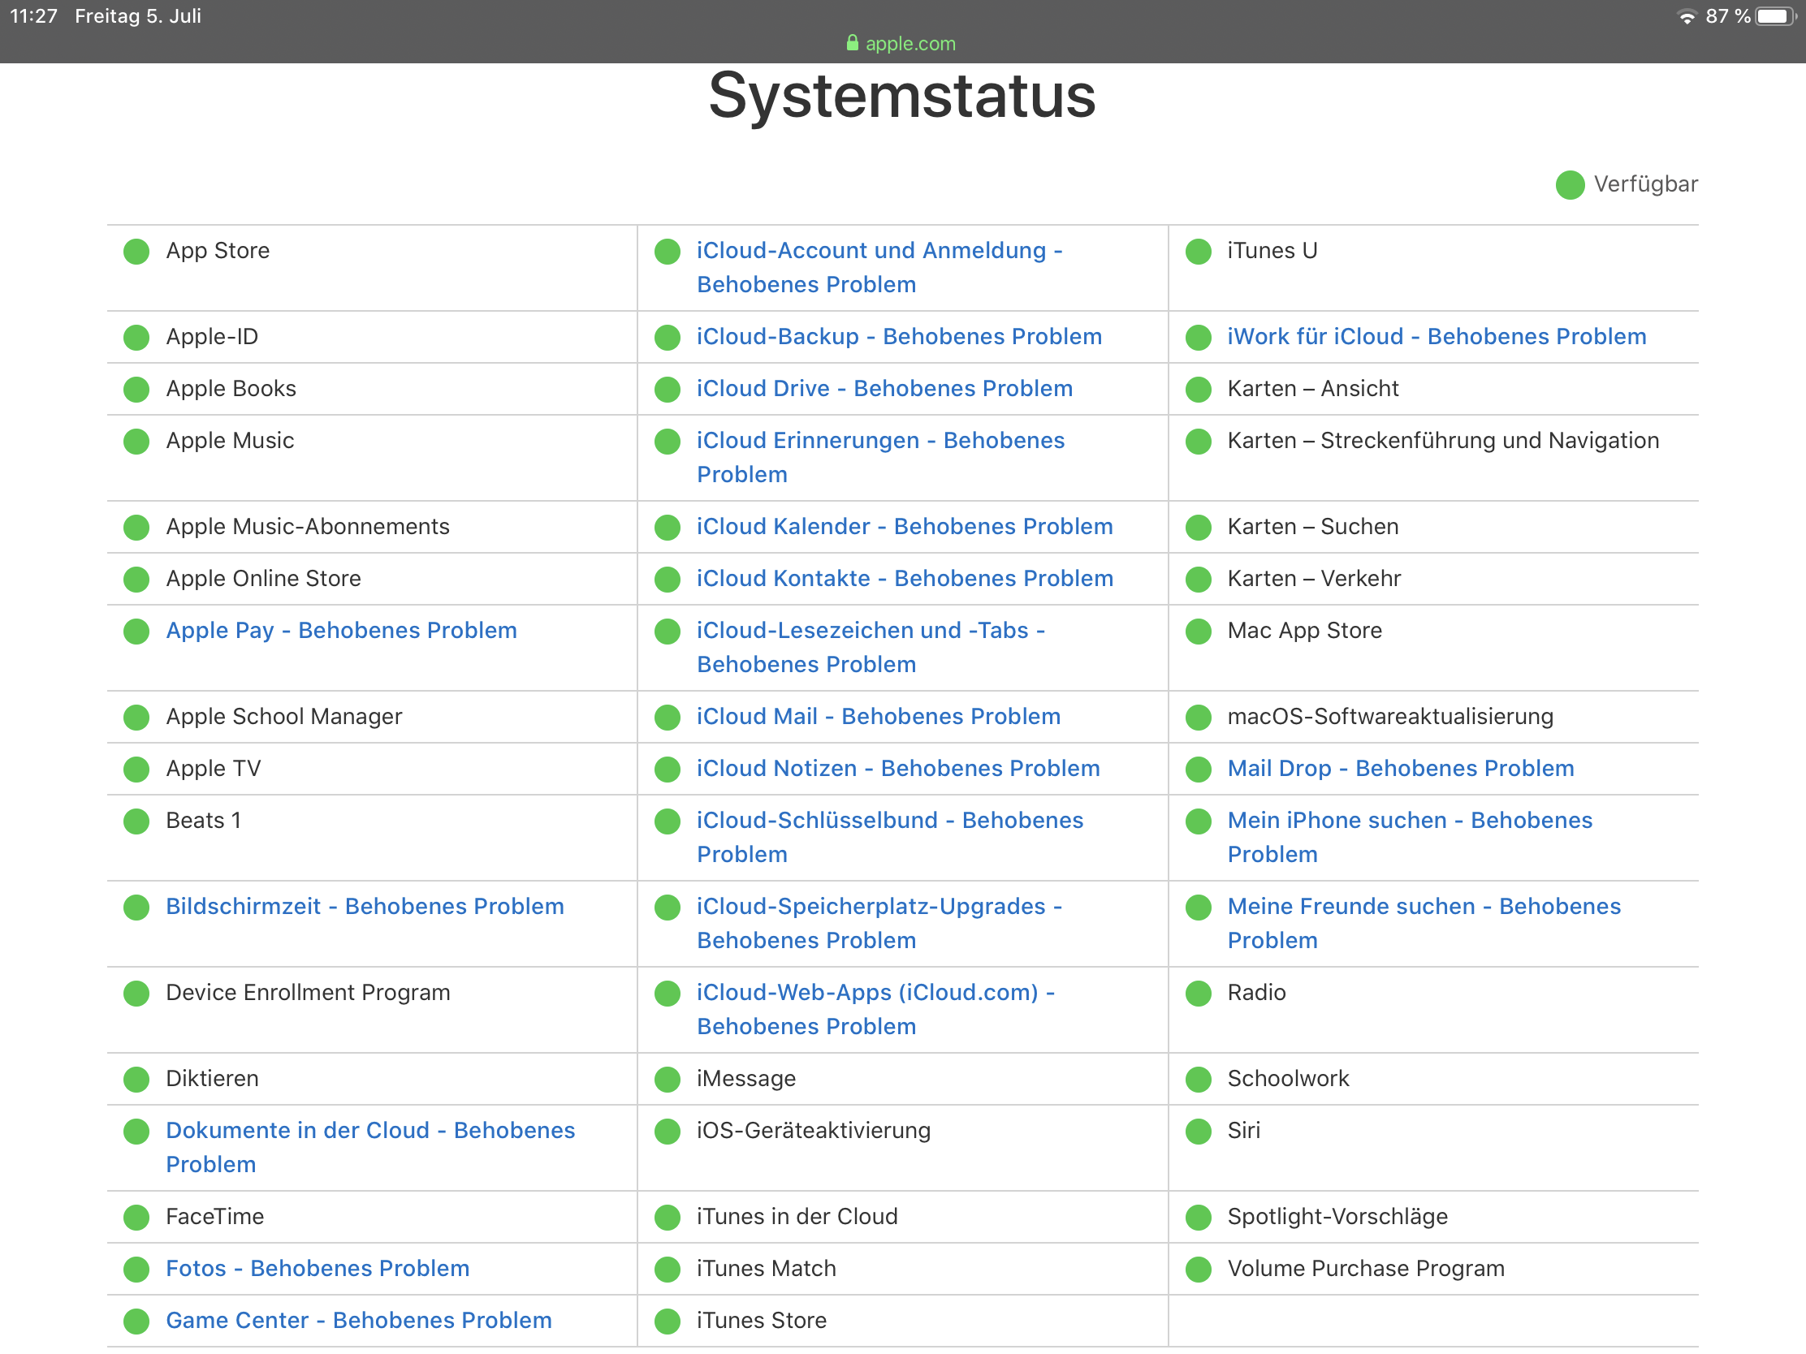
Task: Open iCloud Drive Behobenes Problem link
Action: click(x=884, y=389)
